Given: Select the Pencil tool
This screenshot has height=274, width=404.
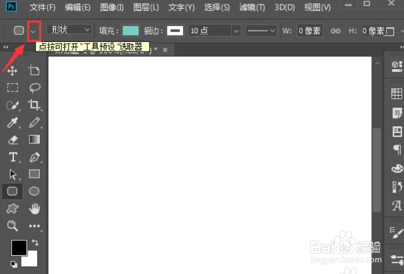Looking at the screenshot, I should click(34, 122).
